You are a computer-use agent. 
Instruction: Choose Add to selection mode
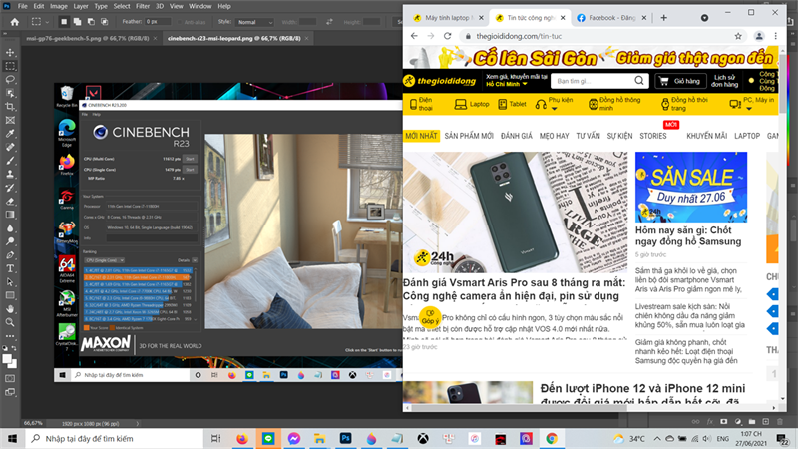click(77, 22)
